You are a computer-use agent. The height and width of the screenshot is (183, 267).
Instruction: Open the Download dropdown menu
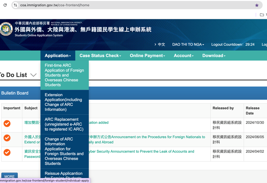[x=214, y=56]
